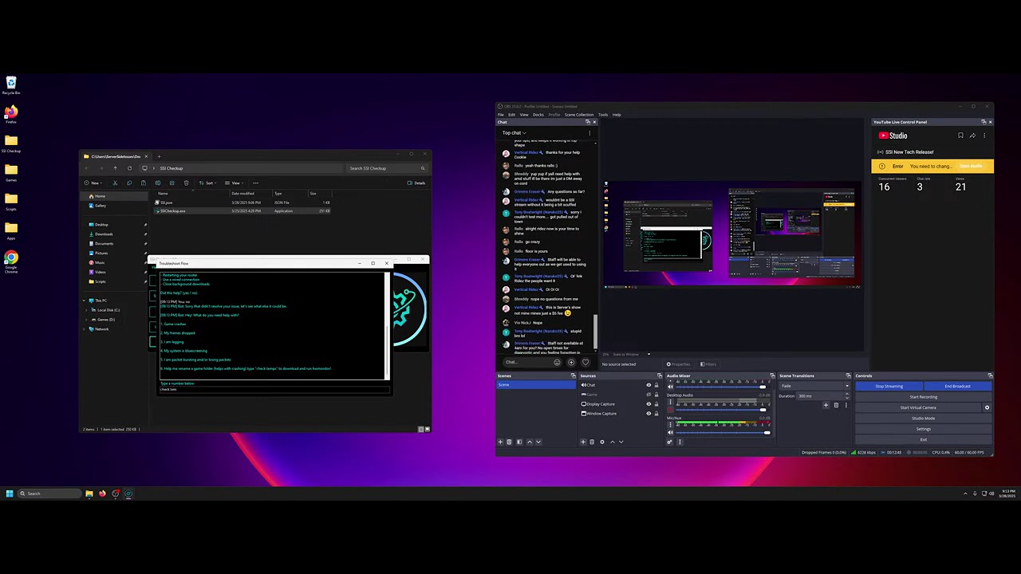1021x574 pixels.
Task: Show the Game source in OBS
Action: 648,395
